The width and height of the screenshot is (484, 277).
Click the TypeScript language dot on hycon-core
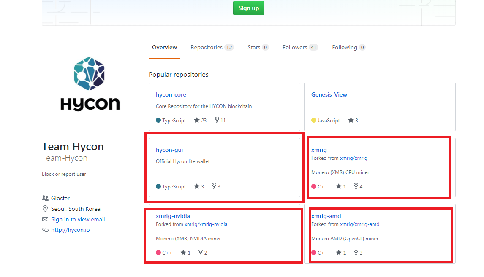(x=158, y=120)
